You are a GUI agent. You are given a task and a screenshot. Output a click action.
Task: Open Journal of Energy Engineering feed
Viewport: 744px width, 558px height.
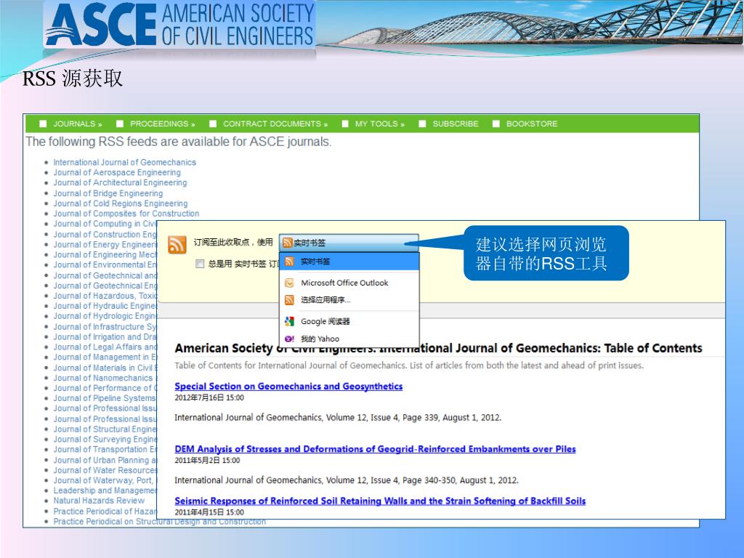105,244
